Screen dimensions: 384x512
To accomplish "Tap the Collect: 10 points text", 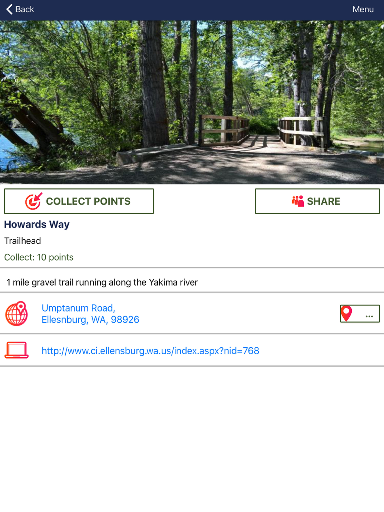I will tap(39, 257).
